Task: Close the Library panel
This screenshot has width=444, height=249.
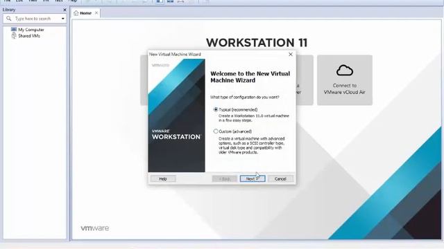Action: coord(65,10)
